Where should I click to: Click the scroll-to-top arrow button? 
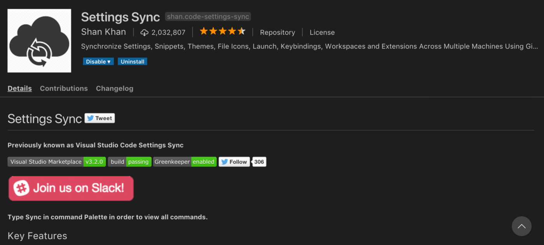(521, 226)
